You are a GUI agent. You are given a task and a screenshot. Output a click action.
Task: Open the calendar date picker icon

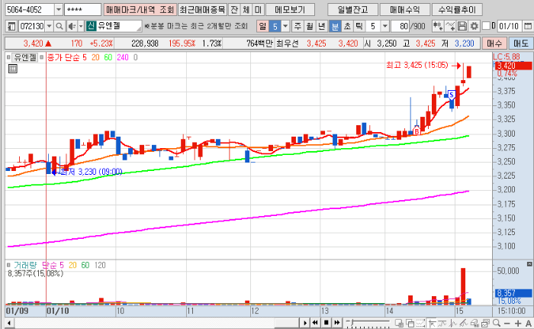coord(528,26)
